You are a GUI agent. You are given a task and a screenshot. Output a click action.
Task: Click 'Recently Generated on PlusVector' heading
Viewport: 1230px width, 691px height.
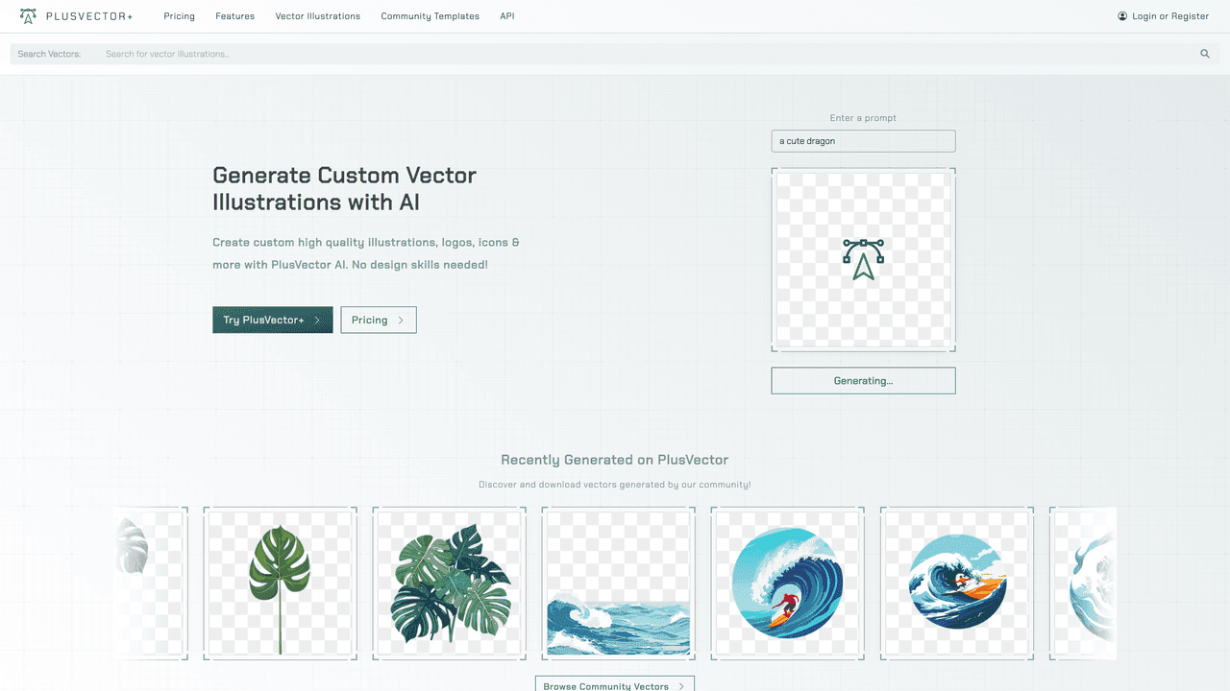(x=615, y=460)
